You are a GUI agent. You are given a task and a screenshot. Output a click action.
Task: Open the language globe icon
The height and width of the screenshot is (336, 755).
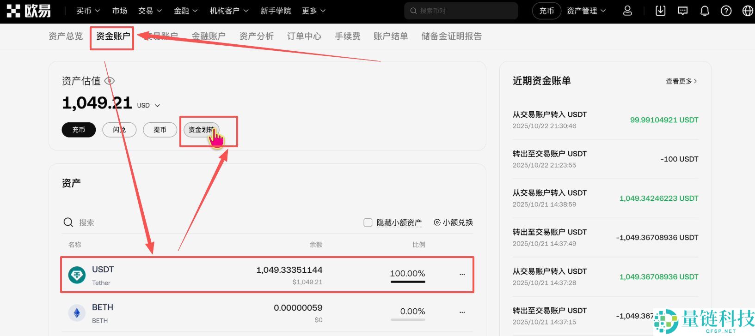tap(748, 11)
